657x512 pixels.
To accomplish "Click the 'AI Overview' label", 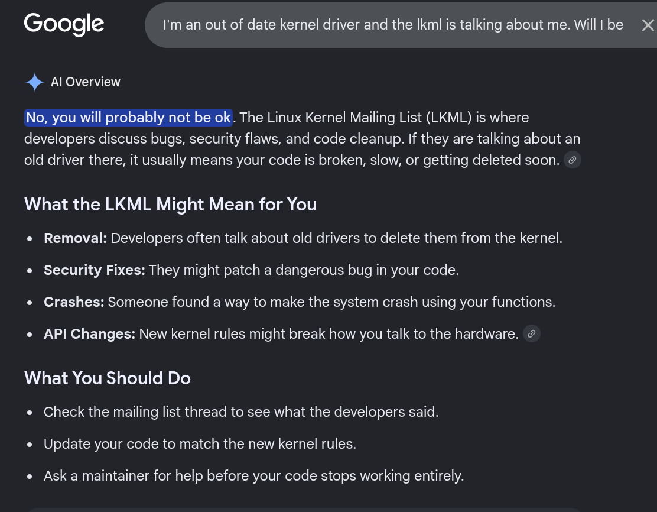I will [x=86, y=82].
